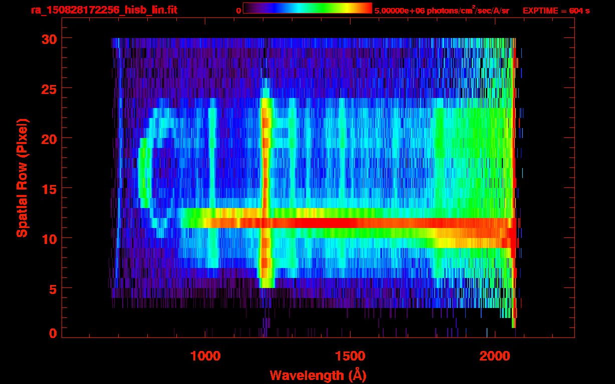Click the 2000 wavelength tick label
The height and width of the screenshot is (384, 615).
[x=494, y=356]
